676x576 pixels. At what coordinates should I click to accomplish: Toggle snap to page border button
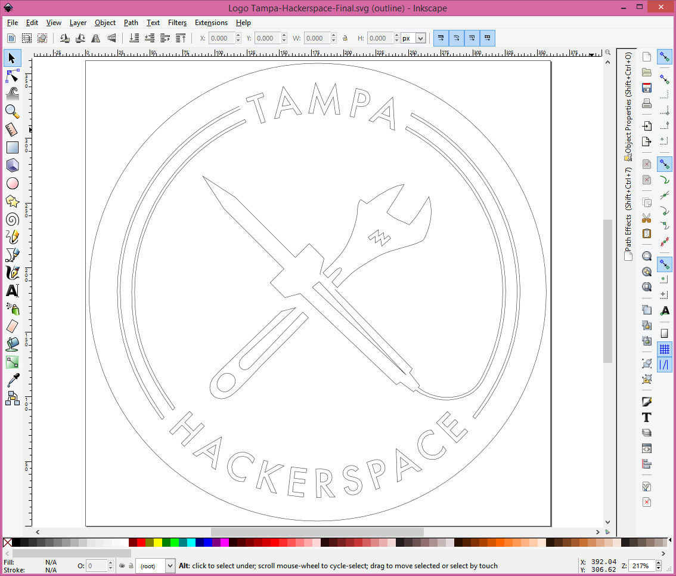click(x=664, y=333)
